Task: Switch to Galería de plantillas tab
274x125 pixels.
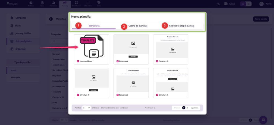Action: (x=138, y=26)
